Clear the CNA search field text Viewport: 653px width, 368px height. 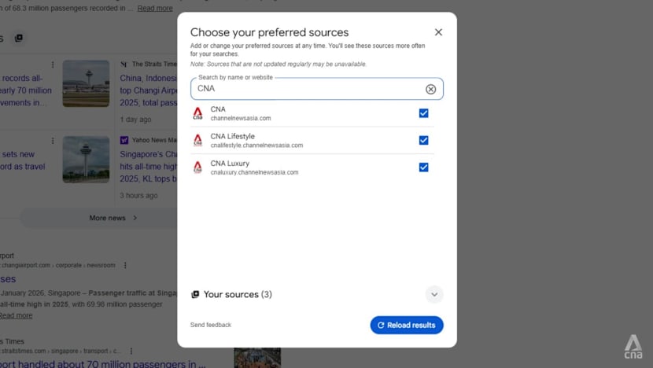click(430, 89)
